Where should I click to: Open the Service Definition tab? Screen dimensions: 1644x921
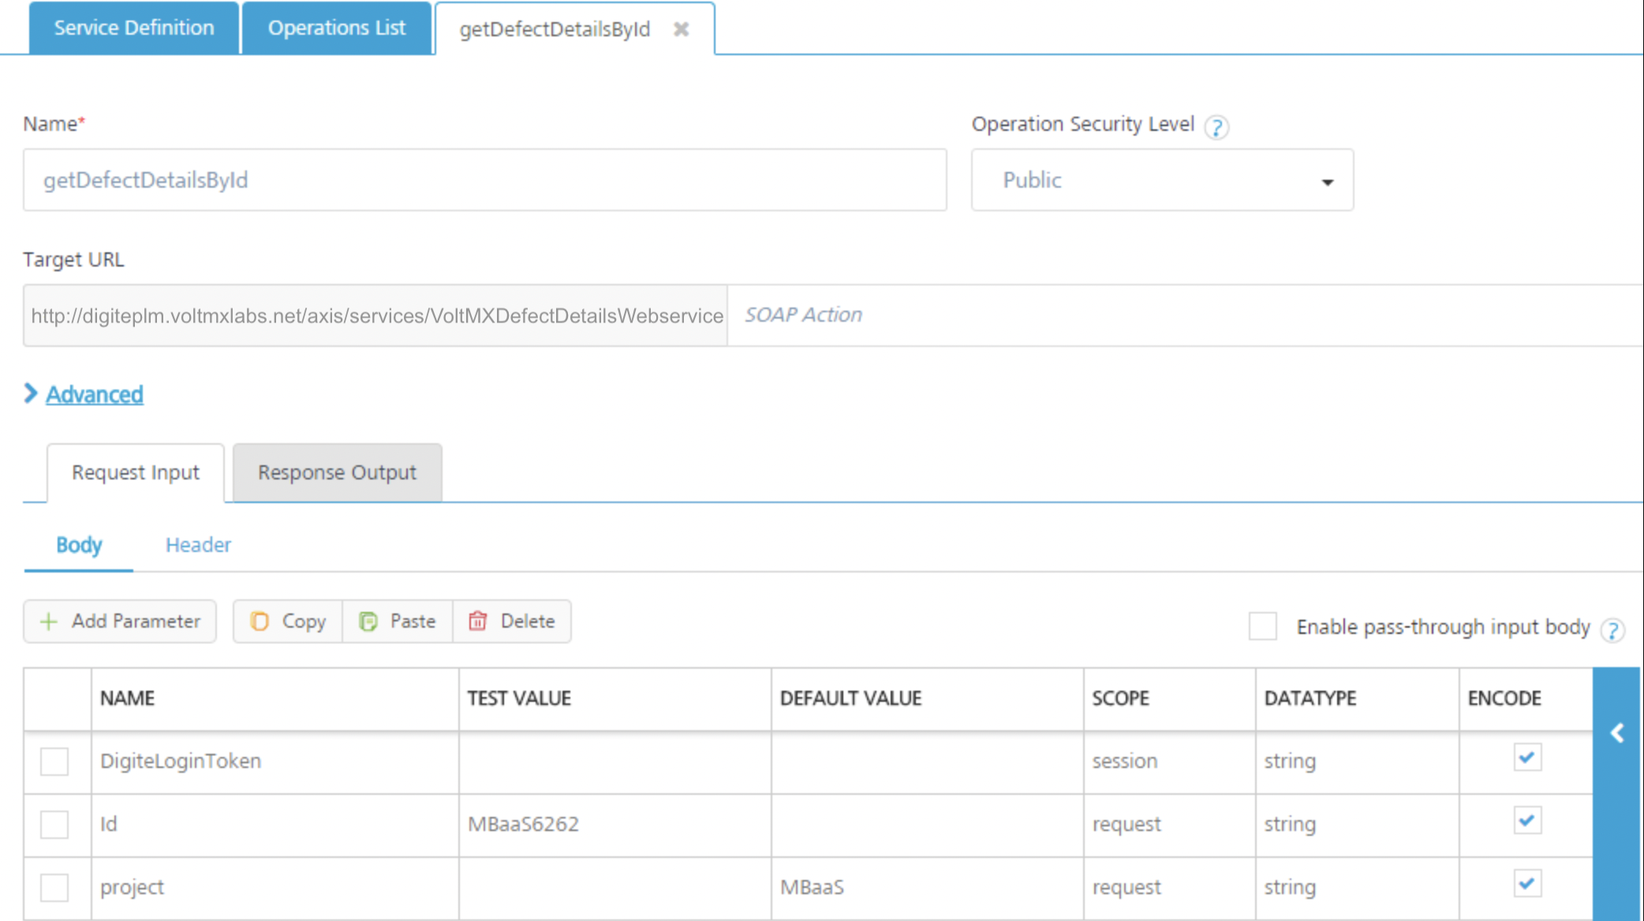[x=134, y=28]
